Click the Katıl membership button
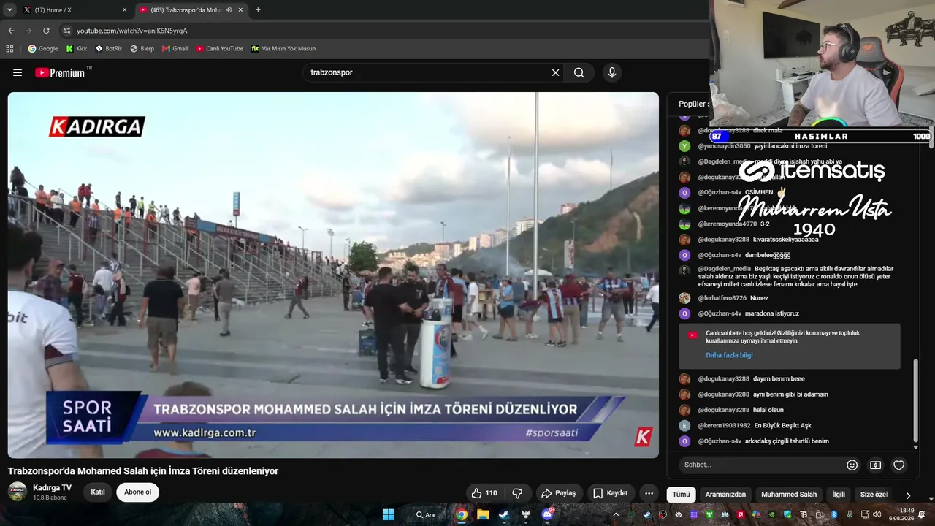 tap(98, 492)
